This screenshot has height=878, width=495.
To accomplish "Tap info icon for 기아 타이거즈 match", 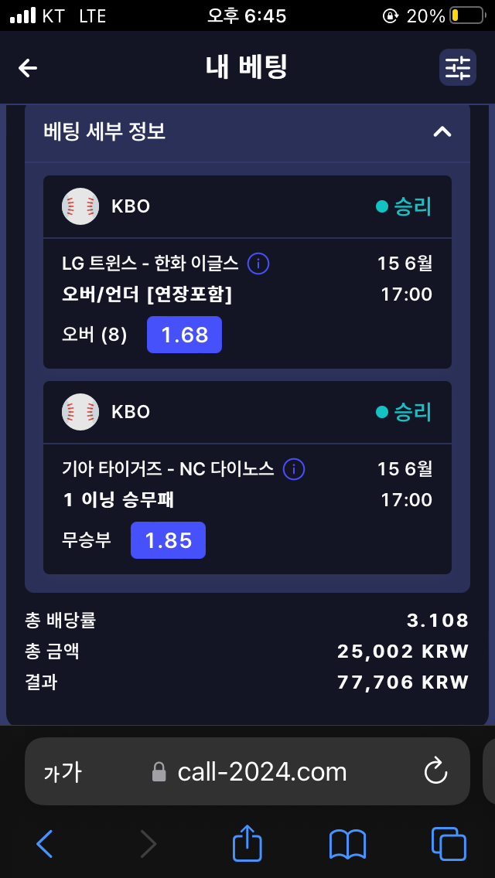I will tap(294, 469).
